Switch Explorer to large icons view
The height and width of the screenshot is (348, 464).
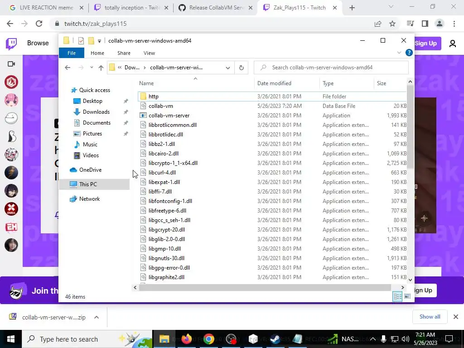coord(407,296)
